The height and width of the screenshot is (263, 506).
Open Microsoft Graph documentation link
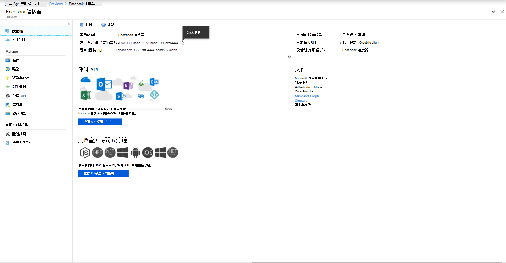click(307, 96)
